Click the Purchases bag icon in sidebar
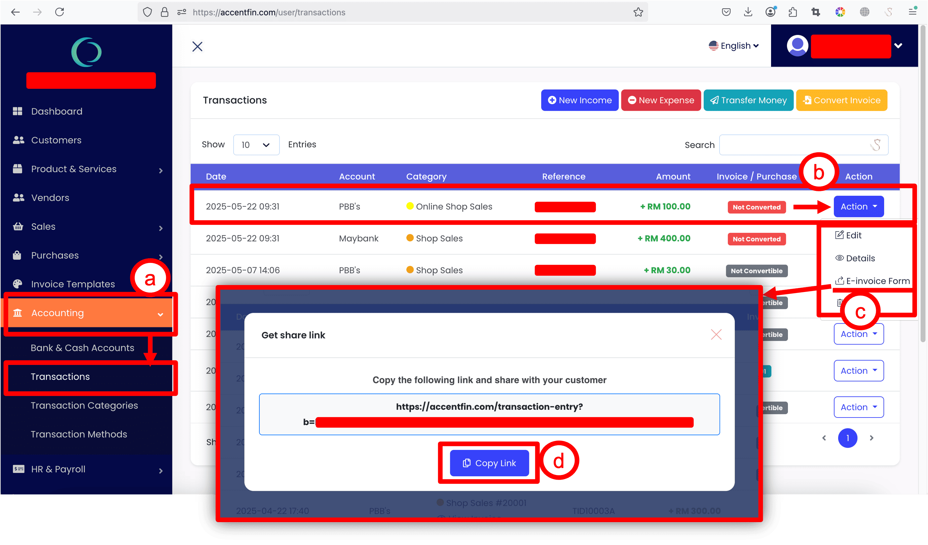 point(17,255)
